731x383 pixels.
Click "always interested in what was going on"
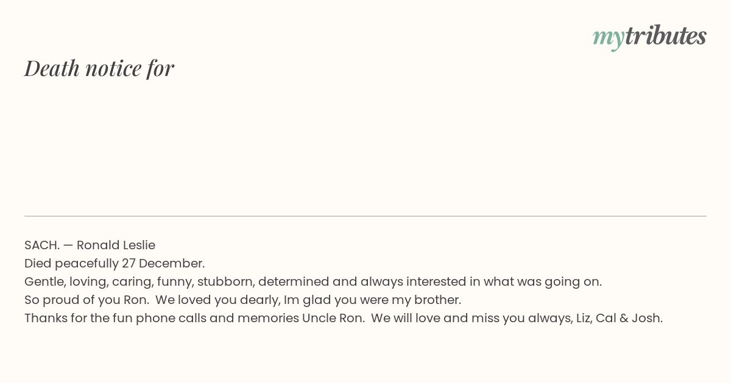tap(480, 281)
